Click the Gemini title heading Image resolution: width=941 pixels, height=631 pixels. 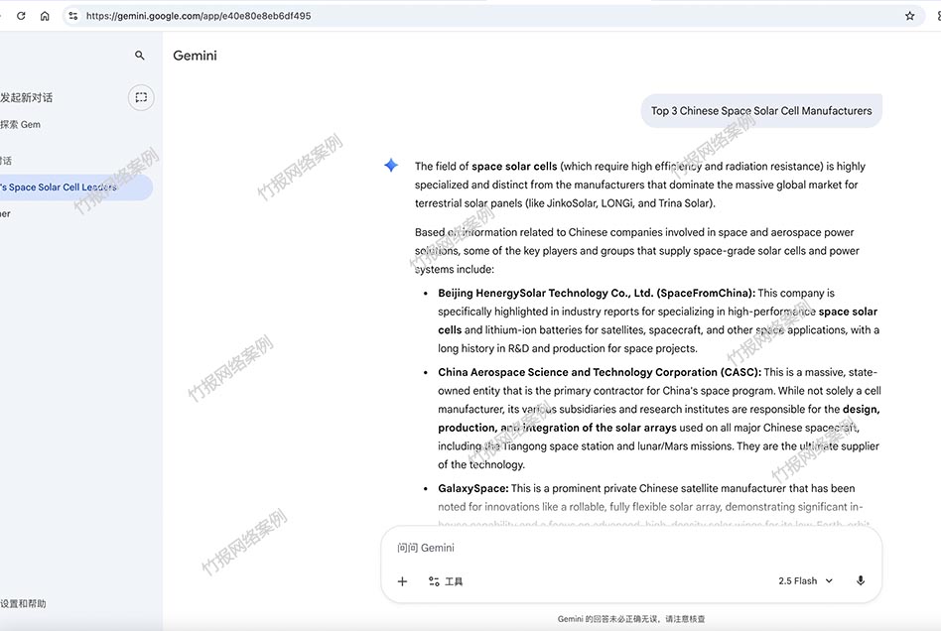pyautogui.click(x=195, y=56)
